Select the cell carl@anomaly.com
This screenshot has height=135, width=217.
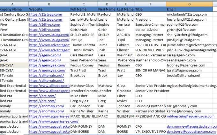point(189,106)
